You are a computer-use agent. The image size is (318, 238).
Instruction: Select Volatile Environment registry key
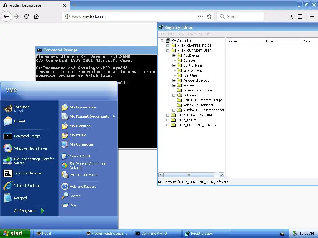point(198,105)
